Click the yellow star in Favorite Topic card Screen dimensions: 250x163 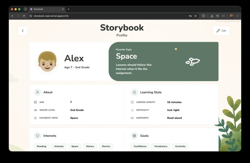[176, 49]
